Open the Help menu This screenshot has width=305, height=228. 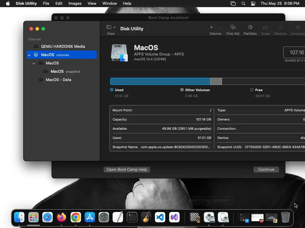(127, 4)
